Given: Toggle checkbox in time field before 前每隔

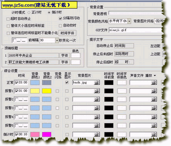Looking at the screenshot, I should click(x=15, y=40).
